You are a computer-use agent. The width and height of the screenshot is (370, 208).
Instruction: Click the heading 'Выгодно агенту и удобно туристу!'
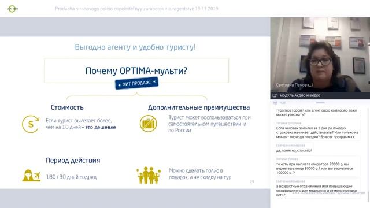click(135, 47)
